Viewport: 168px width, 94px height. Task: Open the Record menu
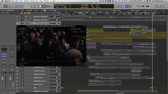33,1
